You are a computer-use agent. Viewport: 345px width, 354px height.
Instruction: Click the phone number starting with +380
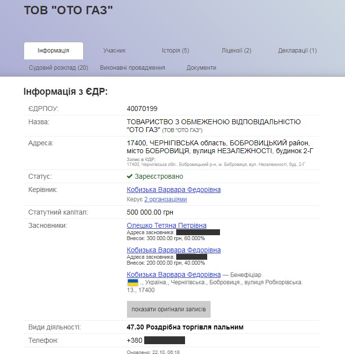(156, 340)
